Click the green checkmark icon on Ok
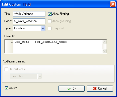Screen dimensions: 117x97 [69, 88]
